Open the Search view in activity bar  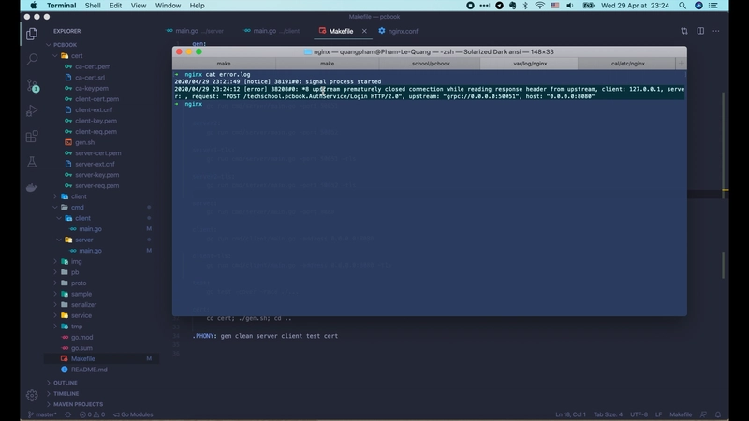[x=32, y=59]
